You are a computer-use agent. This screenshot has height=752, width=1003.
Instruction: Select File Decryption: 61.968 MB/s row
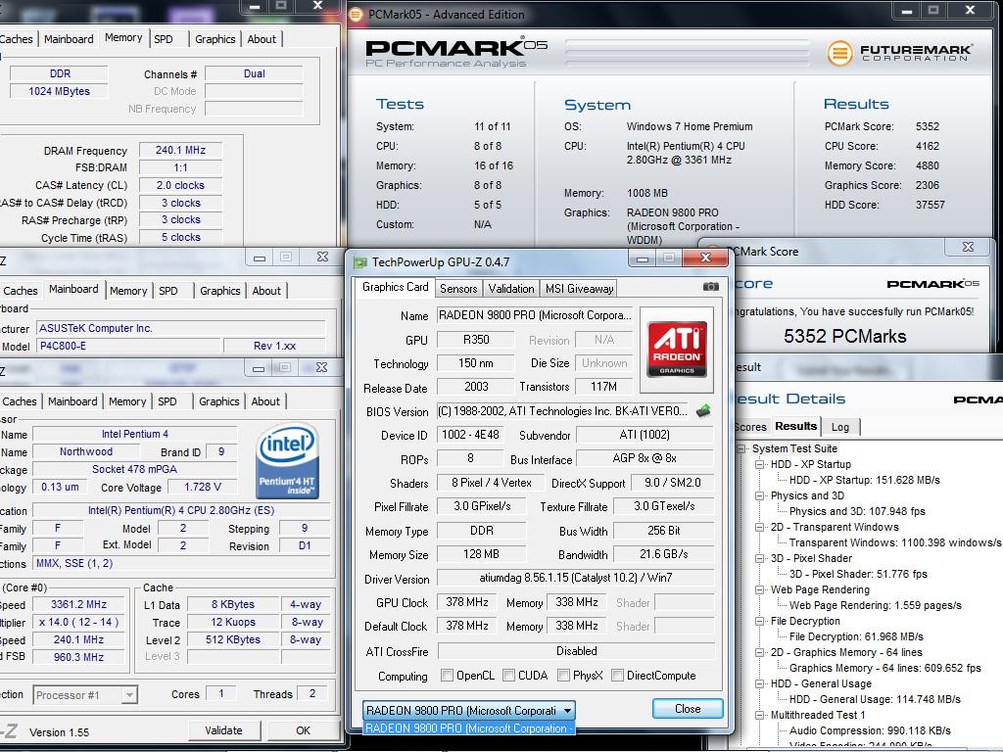point(856,636)
